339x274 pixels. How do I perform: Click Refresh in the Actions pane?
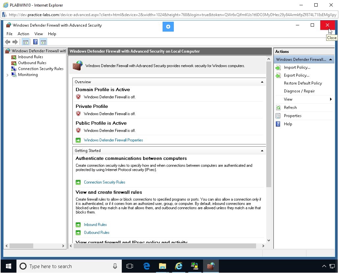[x=290, y=108]
